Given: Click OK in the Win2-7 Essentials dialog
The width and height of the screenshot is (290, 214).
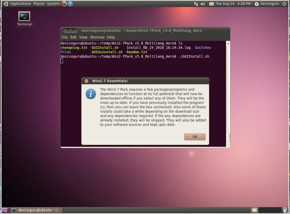Looking at the screenshot, I should (x=195, y=137).
